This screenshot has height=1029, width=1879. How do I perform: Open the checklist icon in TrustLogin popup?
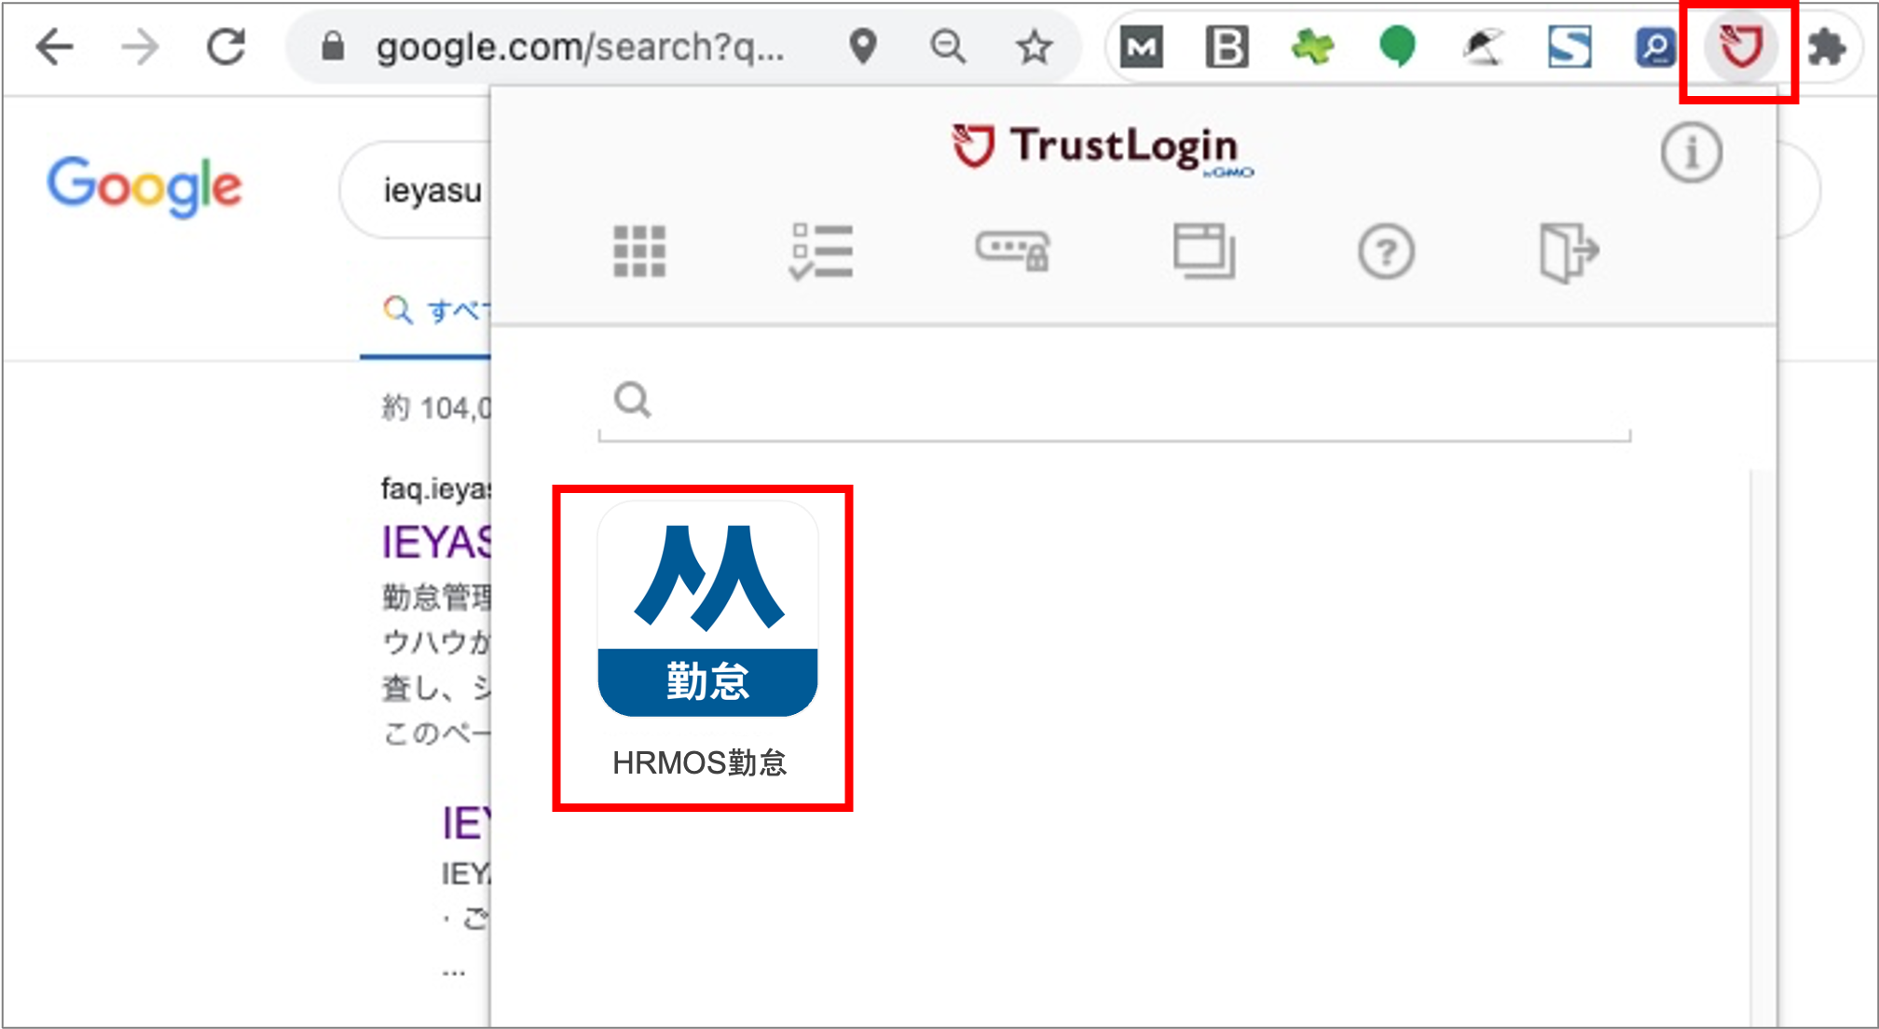coord(821,250)
